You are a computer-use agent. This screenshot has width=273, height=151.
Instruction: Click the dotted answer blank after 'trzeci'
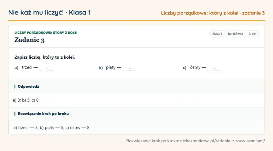46,68
